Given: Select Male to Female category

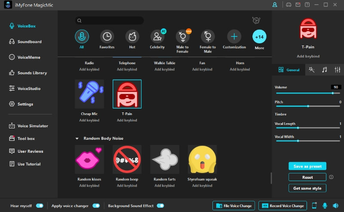Looking at the screenshot, I should click(182, 41).
